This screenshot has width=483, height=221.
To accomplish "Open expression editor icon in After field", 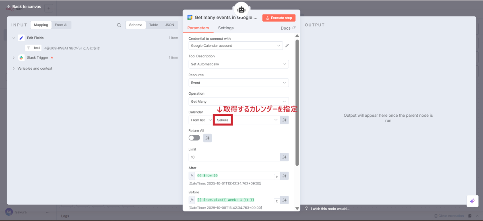I will click(277, 176).
